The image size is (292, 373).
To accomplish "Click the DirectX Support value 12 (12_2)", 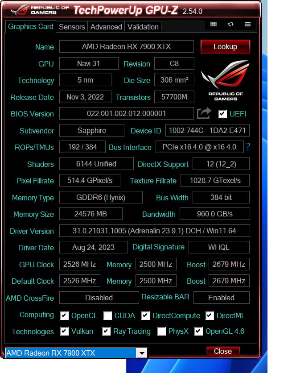I will [x=221, y=164].
